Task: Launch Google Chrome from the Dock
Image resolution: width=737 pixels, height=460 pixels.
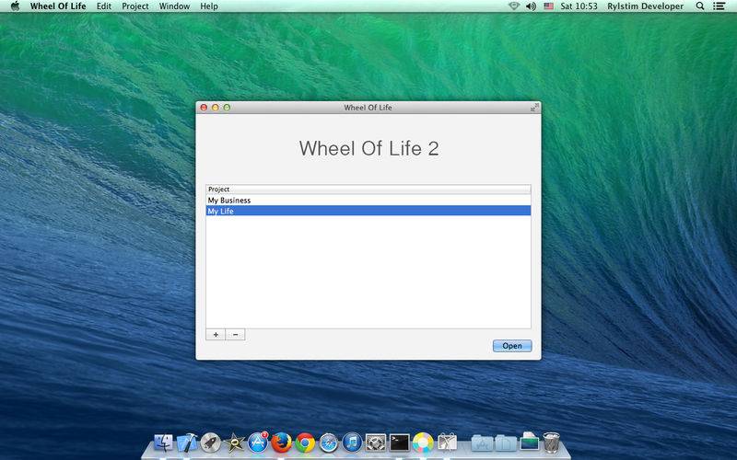Action: click(x=305, y=443)
